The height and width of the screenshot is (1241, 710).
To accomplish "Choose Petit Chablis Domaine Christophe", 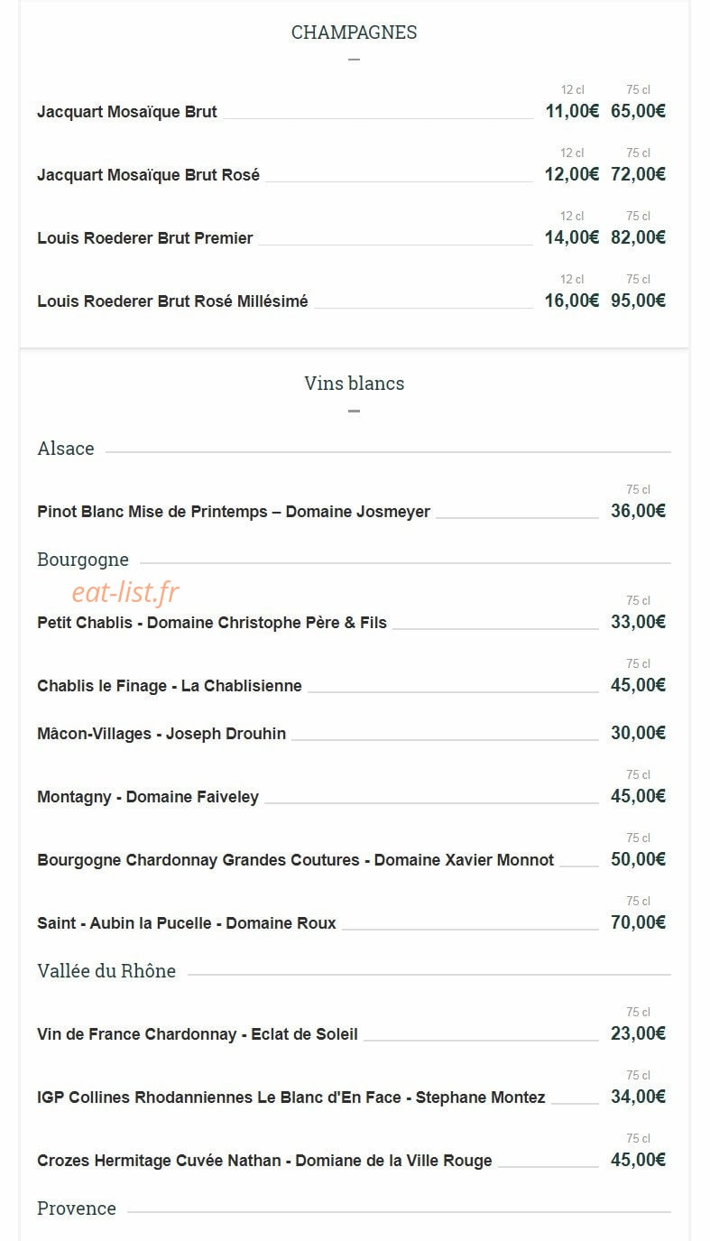I will [212, 623].
